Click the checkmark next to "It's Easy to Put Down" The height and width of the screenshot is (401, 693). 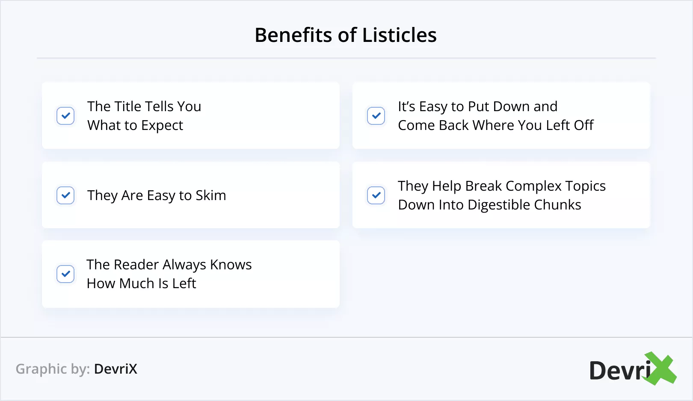tap(376, 116)
